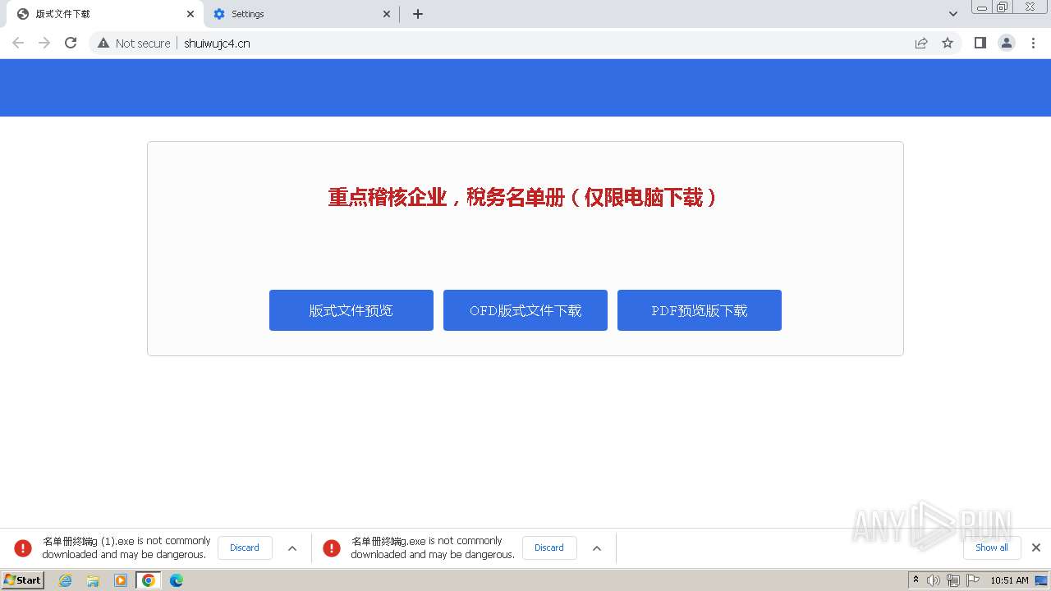This screenshot has width=1051, height=591.
Task: Show all downloads
Action: pyautogui.click(x=992, y=547)
